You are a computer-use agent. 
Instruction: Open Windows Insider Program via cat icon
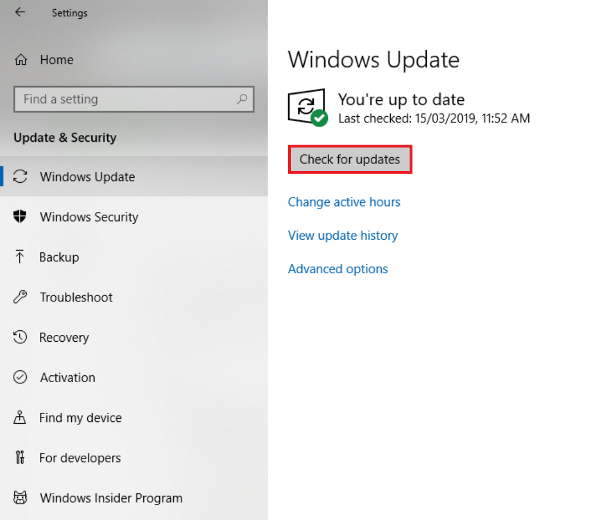coord(21,498)
